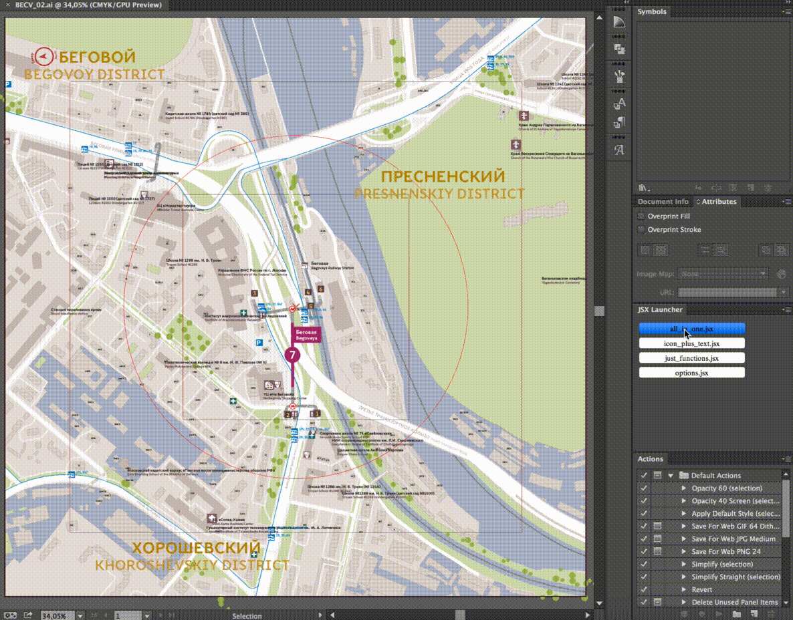Toggle the checkmark for Simplify (selection)
The image size is (793, 620).
[x=643, y=564]
